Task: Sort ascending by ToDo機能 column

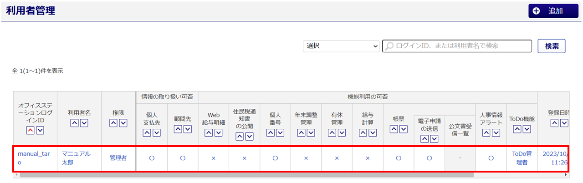Action: [517, 129]
